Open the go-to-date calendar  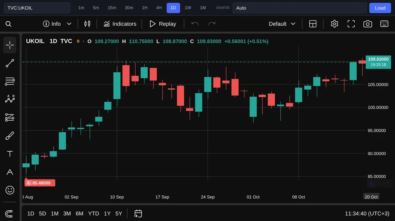(138, 214)
